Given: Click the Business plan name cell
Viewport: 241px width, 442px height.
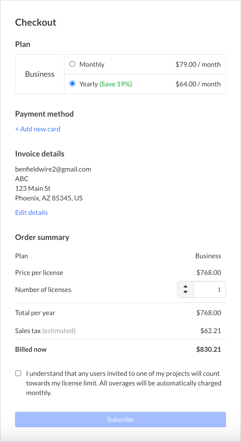Looking at the screenshot, I should (40, 74).
